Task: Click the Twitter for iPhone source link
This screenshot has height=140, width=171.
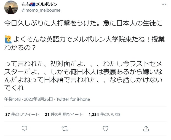Action: (x=73, y=99)
